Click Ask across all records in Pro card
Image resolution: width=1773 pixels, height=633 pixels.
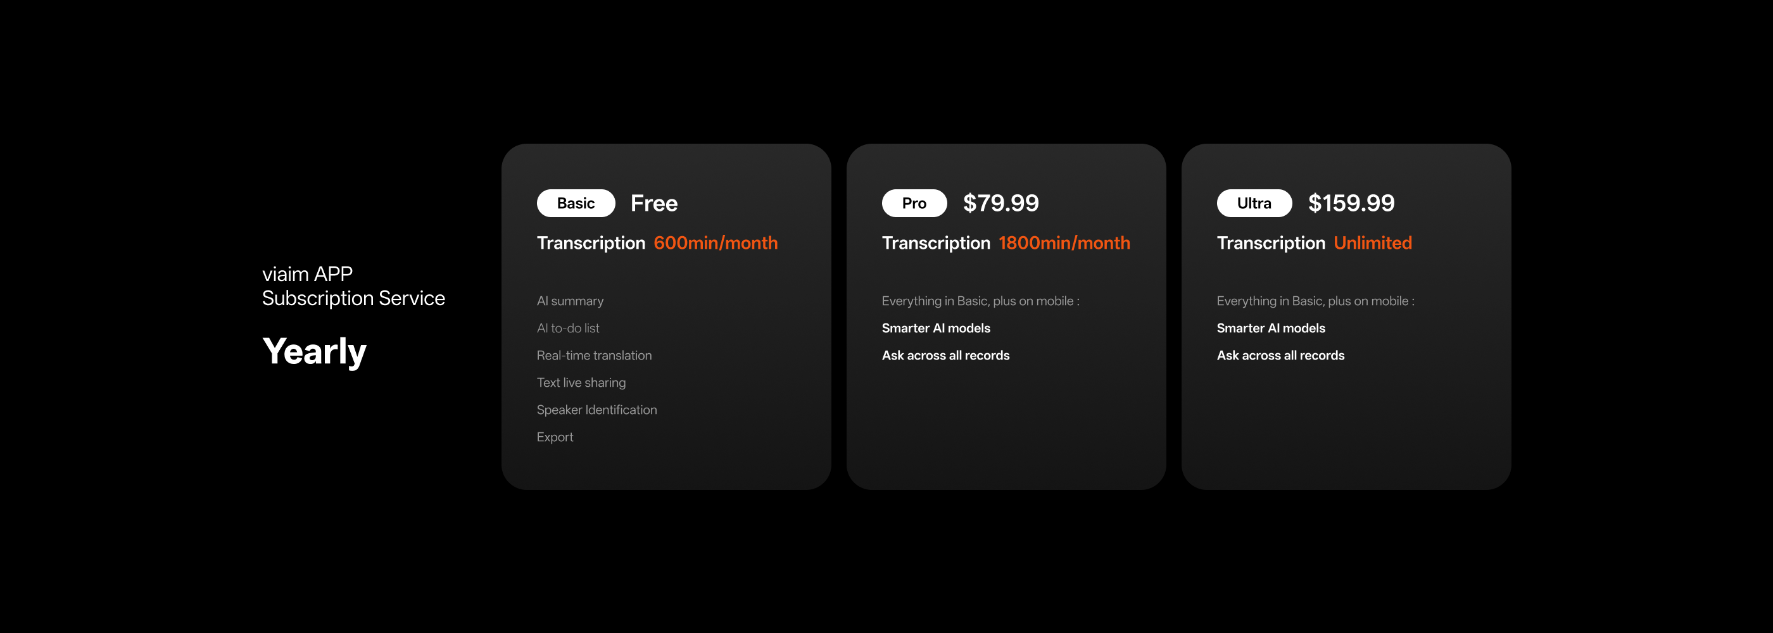pos(945,355)
